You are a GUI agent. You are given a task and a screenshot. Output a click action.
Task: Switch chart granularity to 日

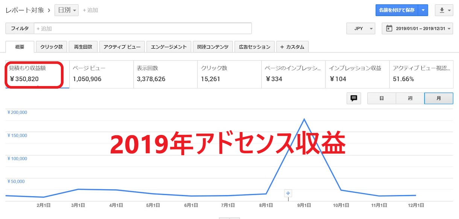(x=381, y=98)
